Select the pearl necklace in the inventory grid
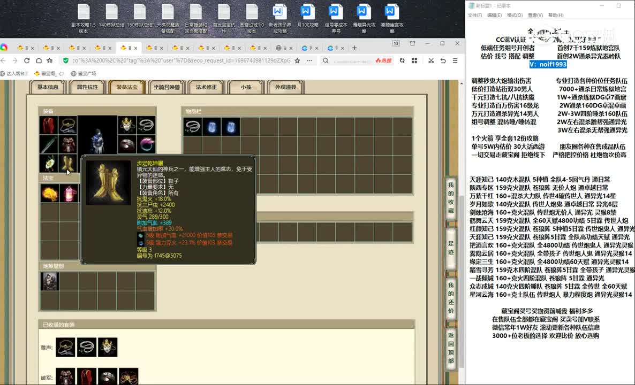 coord(192,127)
